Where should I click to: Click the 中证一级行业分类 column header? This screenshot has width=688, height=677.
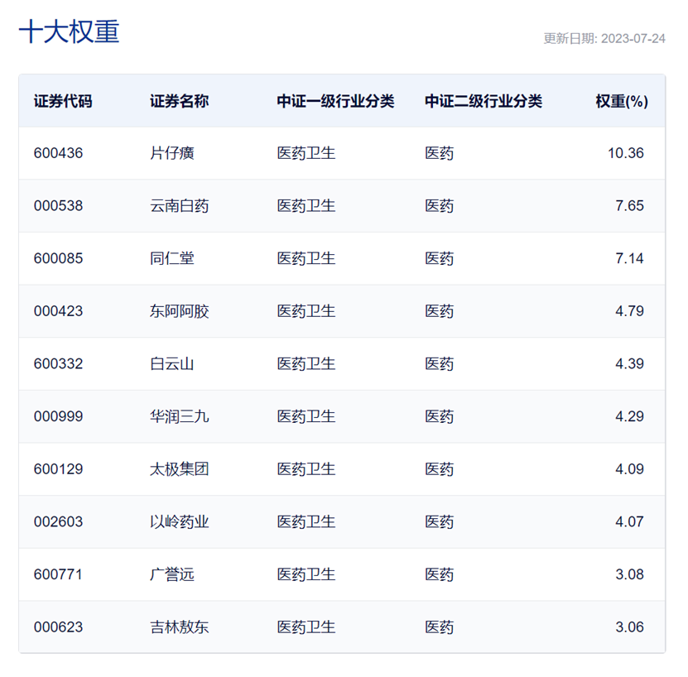[335, 101]
